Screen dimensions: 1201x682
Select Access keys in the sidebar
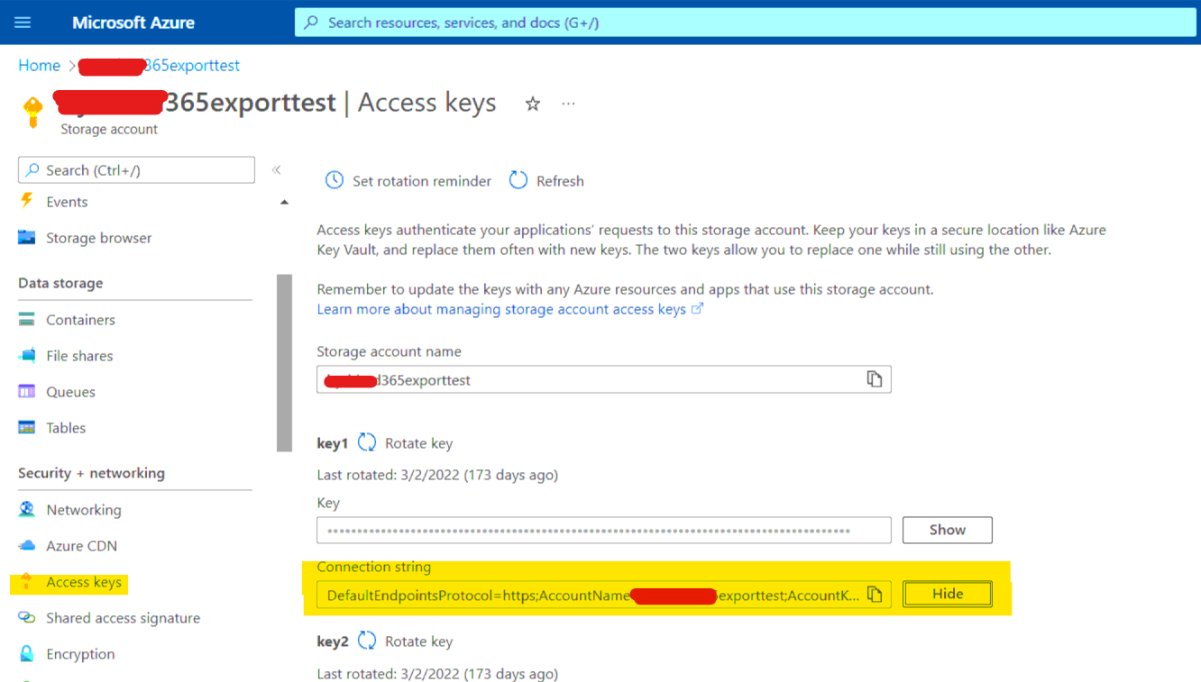[84, 582]
